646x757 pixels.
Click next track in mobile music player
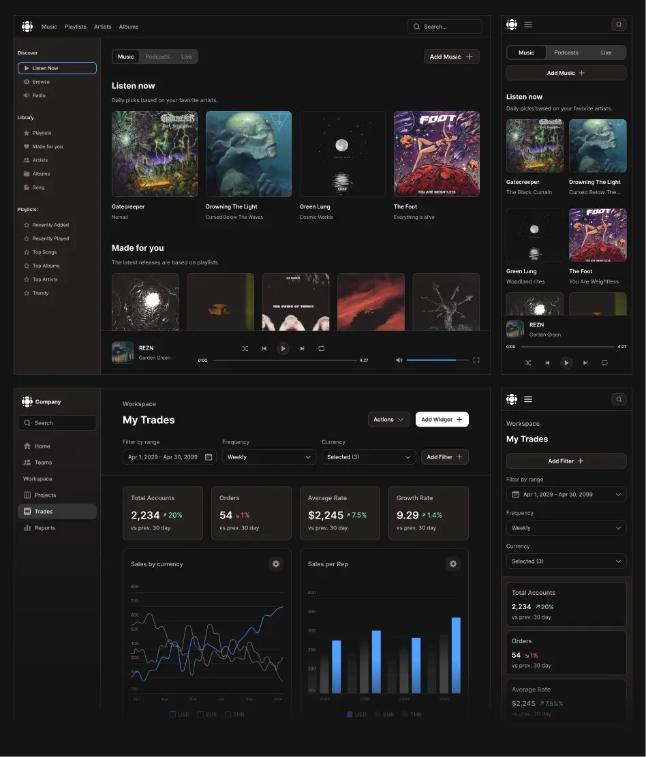pyautogui.click(x=585, y=362)
